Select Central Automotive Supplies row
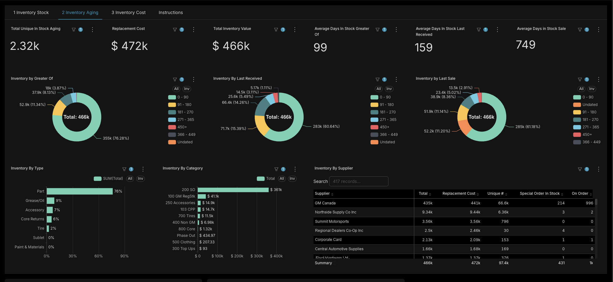Screen dimensions: 613x282 coord(454,249)
